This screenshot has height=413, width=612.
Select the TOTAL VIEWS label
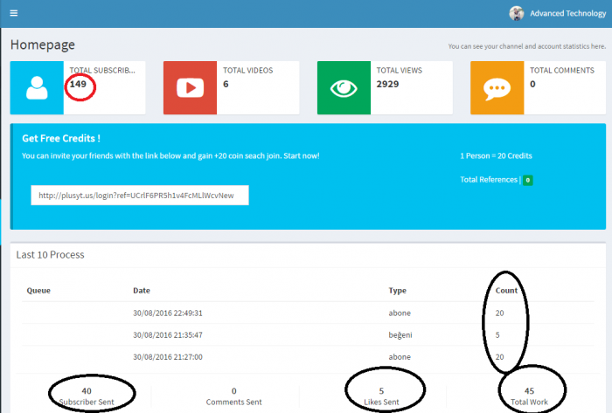[x=400, y=71]
